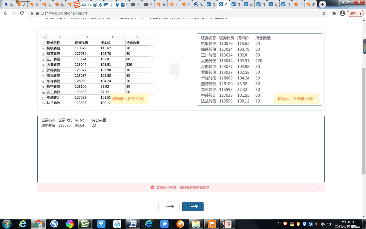
Task: Click the volume speaker tray icon
Action: point(323,224)
